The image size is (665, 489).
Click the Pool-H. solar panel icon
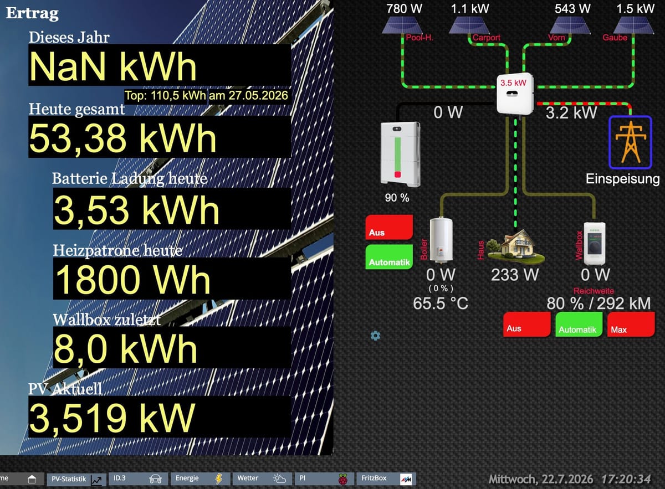[405, 25]
